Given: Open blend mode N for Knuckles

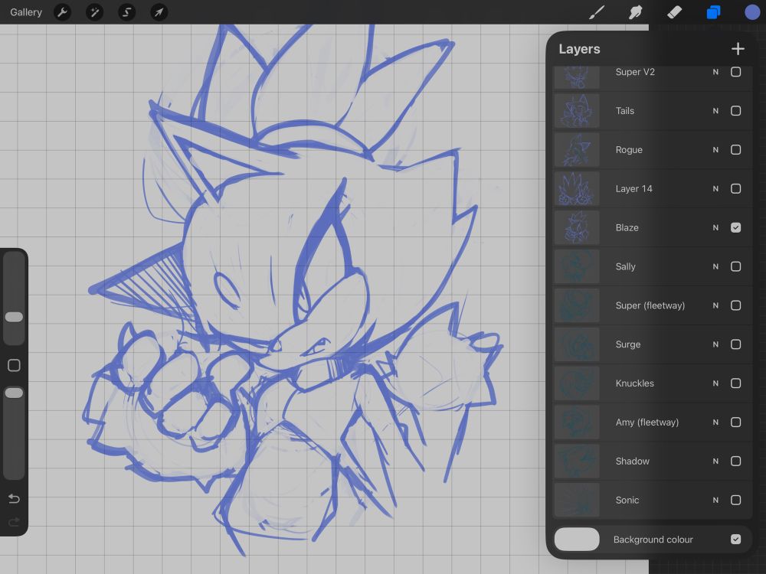Looking at the screenshot, I should 715,383.
